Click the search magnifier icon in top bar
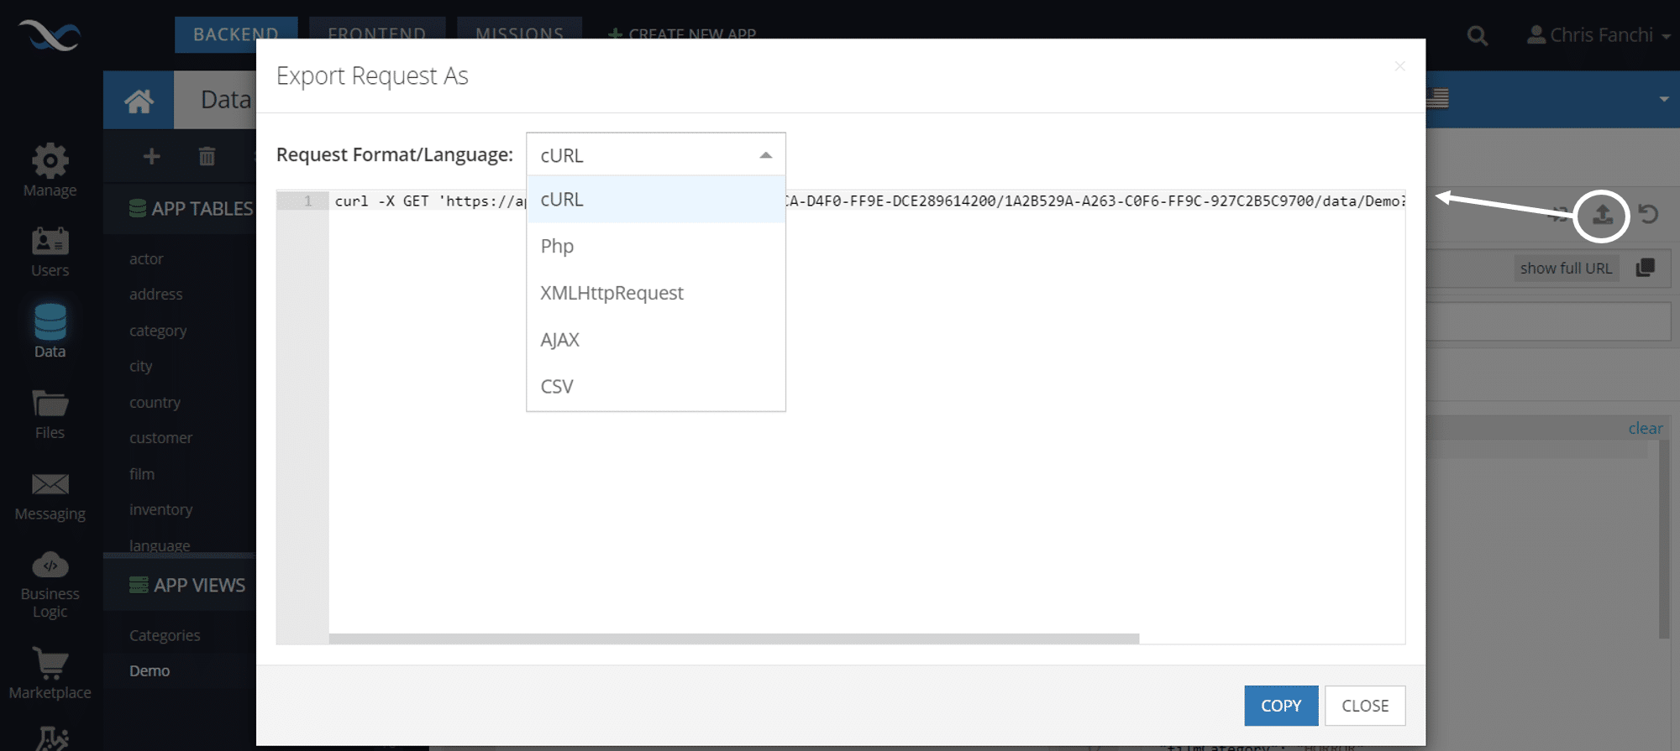 (1477, 36)
